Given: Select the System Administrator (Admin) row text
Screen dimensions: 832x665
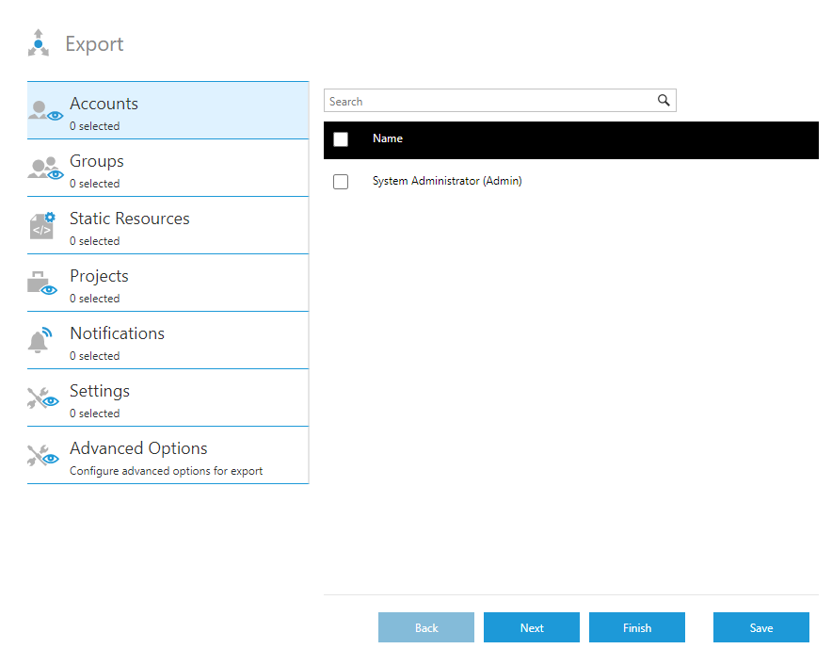Looking at the screenshot, I should pos(447,181).
